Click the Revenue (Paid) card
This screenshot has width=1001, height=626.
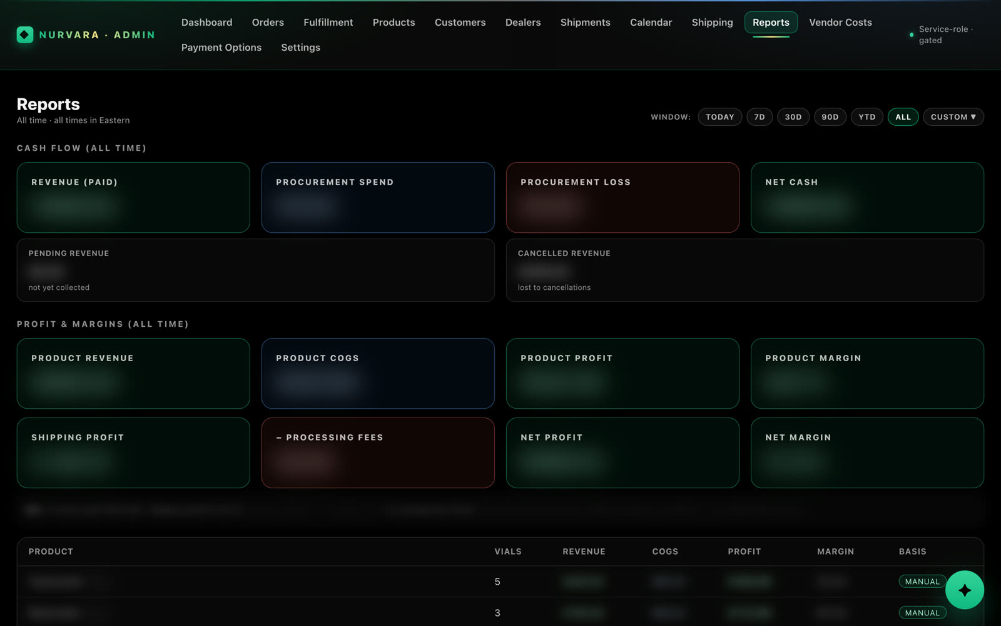point(133,198)
